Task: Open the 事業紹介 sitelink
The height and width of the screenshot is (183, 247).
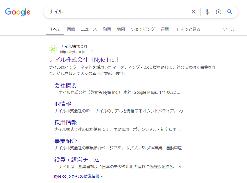Action: [66, 141]
